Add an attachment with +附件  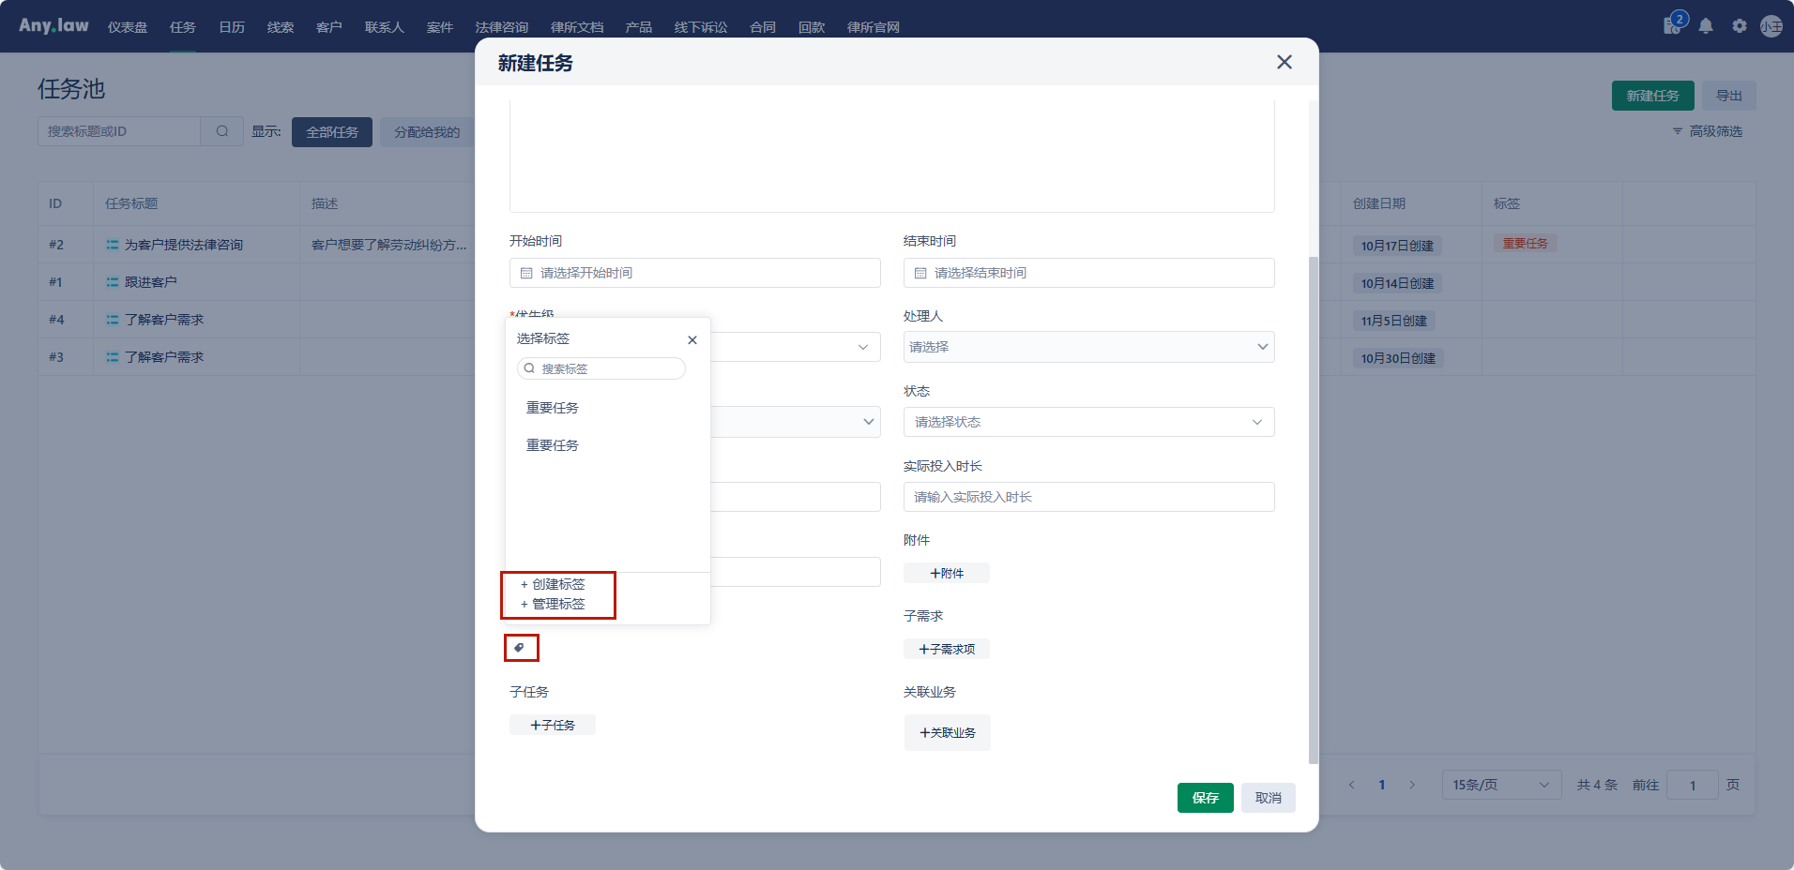pos(947,573)
